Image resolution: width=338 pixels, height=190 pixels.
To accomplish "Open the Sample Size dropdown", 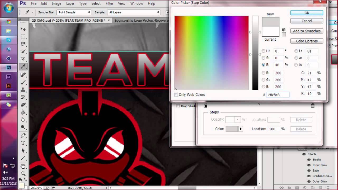I will (74, 12).
